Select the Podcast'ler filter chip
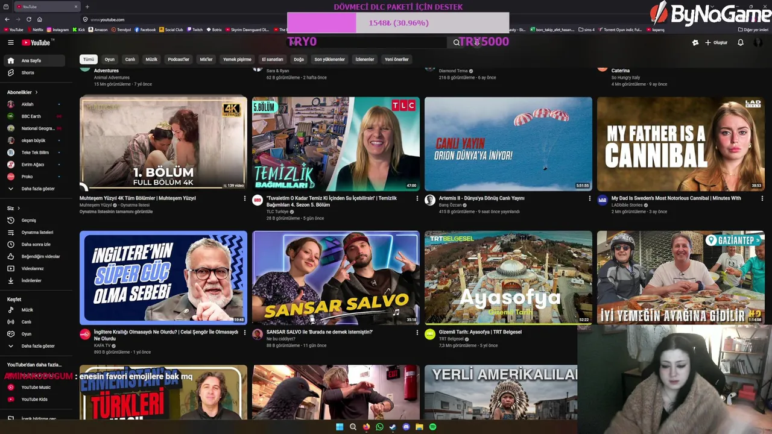The image size is (772, 434). coord(179,60)
